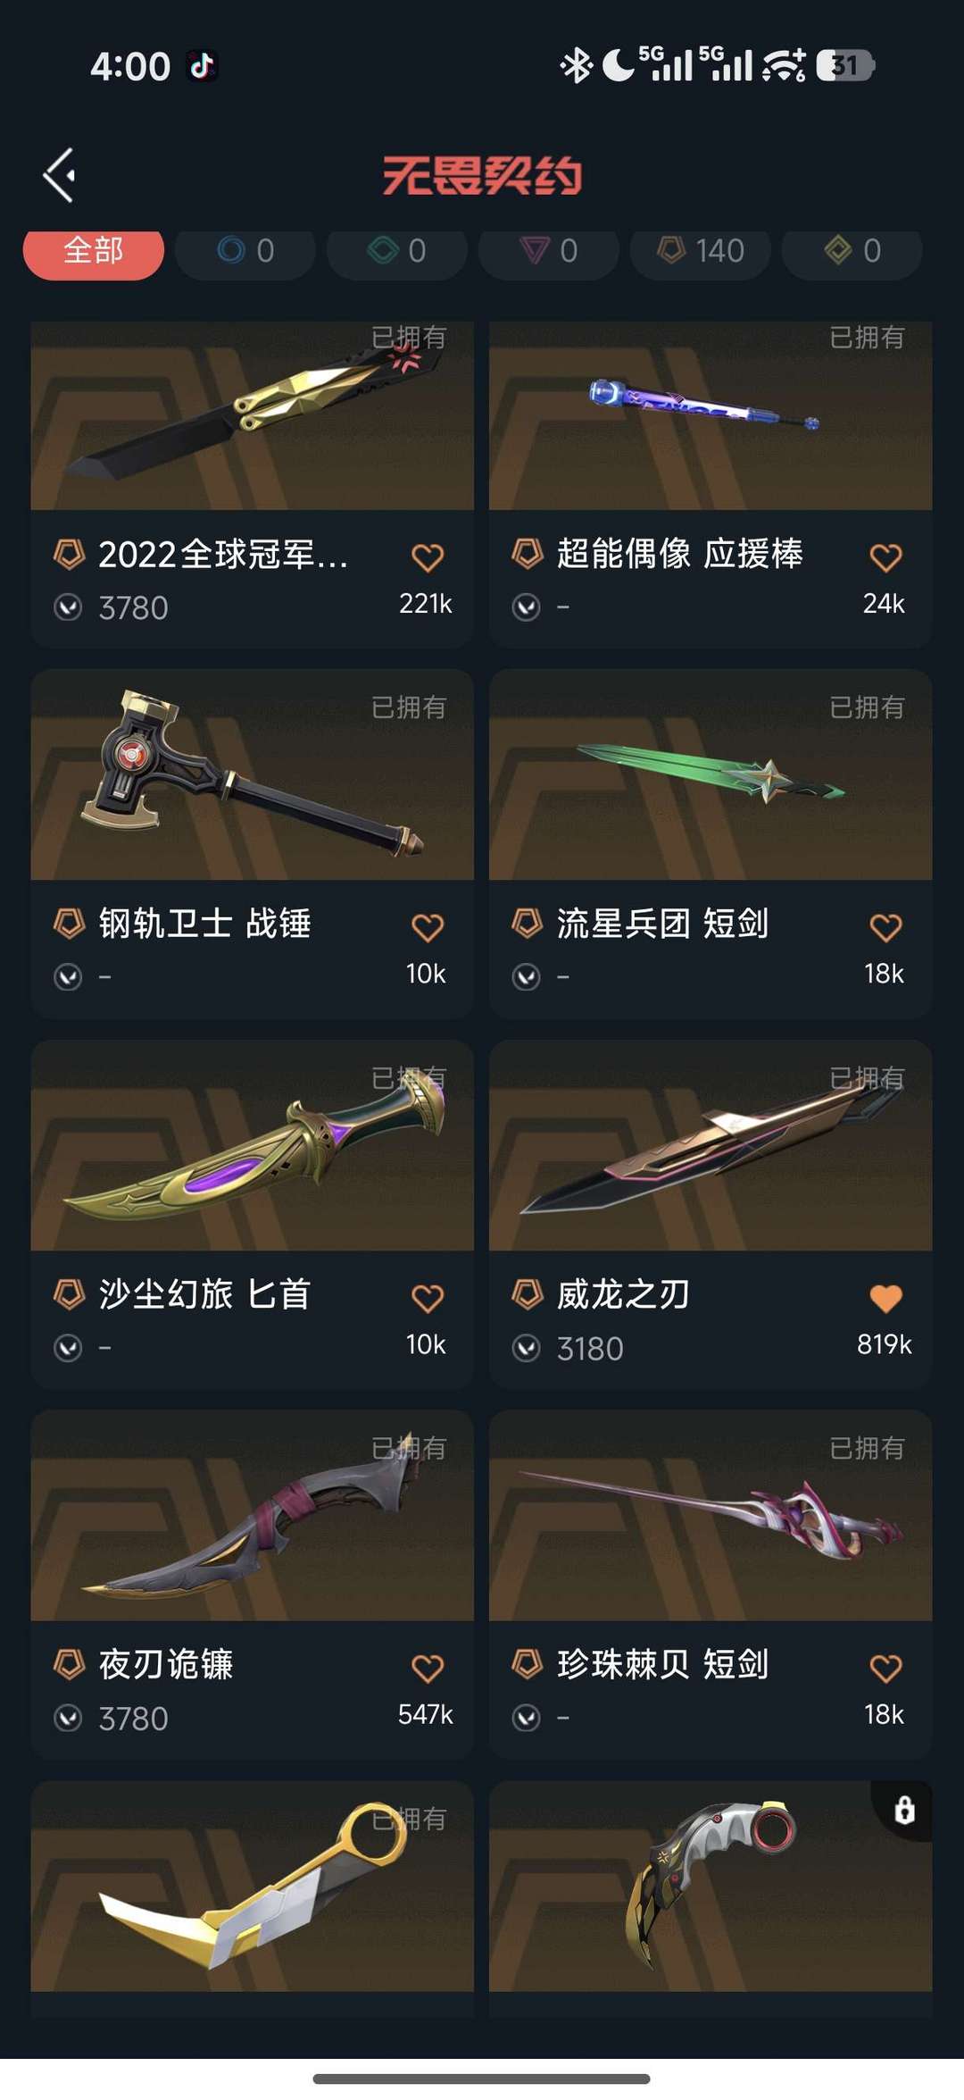This screenshot has height=2100, width=964.
Task: Tap the lock icon on karambit skin
Action: point(904,1810)
